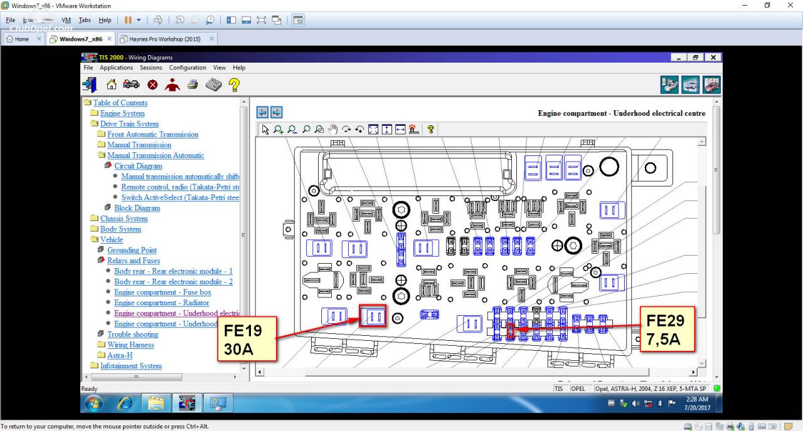
Task: Fit diagram to window
Action: [373, 130]
